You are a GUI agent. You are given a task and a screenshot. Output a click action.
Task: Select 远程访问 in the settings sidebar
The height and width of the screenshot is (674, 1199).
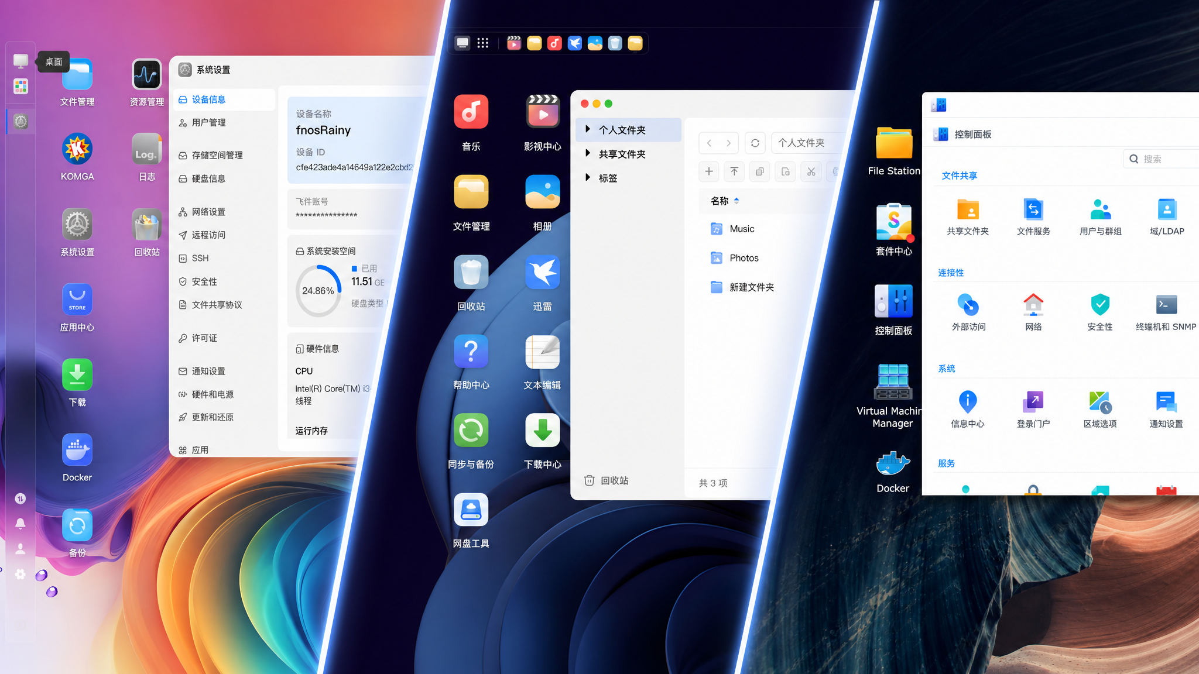224,235
